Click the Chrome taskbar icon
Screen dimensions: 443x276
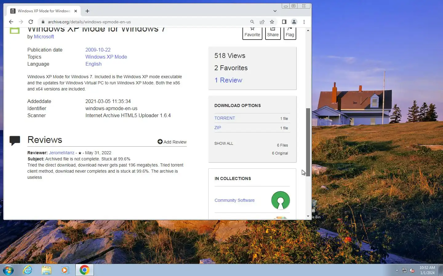coord(85,270)
